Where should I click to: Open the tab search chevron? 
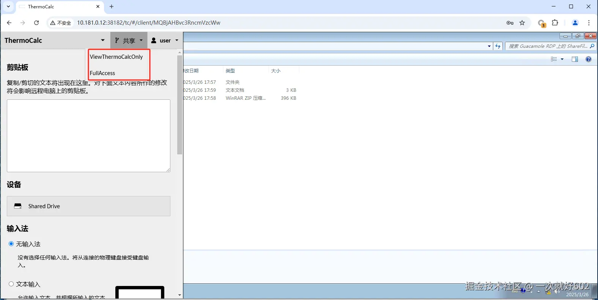coord(8,6)
